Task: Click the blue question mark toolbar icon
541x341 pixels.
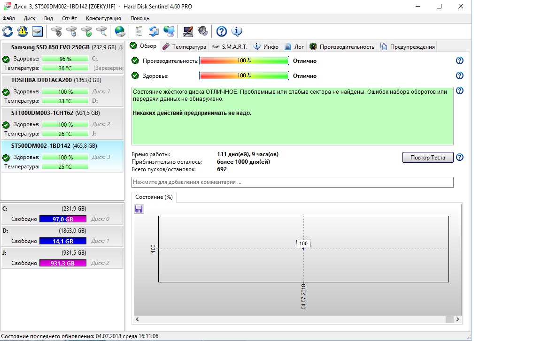Action: tap(222, 31)
